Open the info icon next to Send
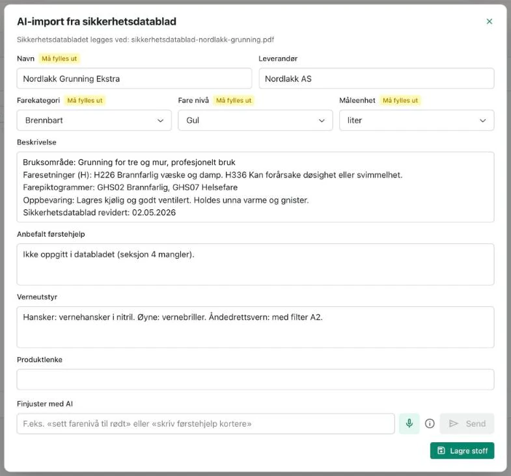Screen dimensions: 511x476 pos(430,423)
